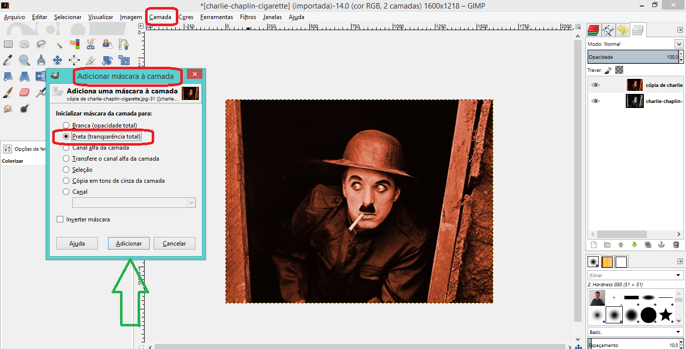Click the delete layer trash icon
This screenshot has width=686, height=349.
pyautogui.click(x=676, y=245)
